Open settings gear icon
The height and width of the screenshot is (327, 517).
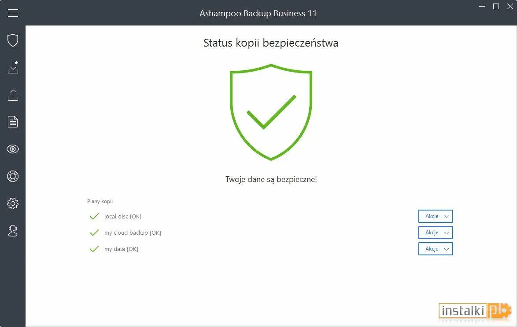click(13, 203)
